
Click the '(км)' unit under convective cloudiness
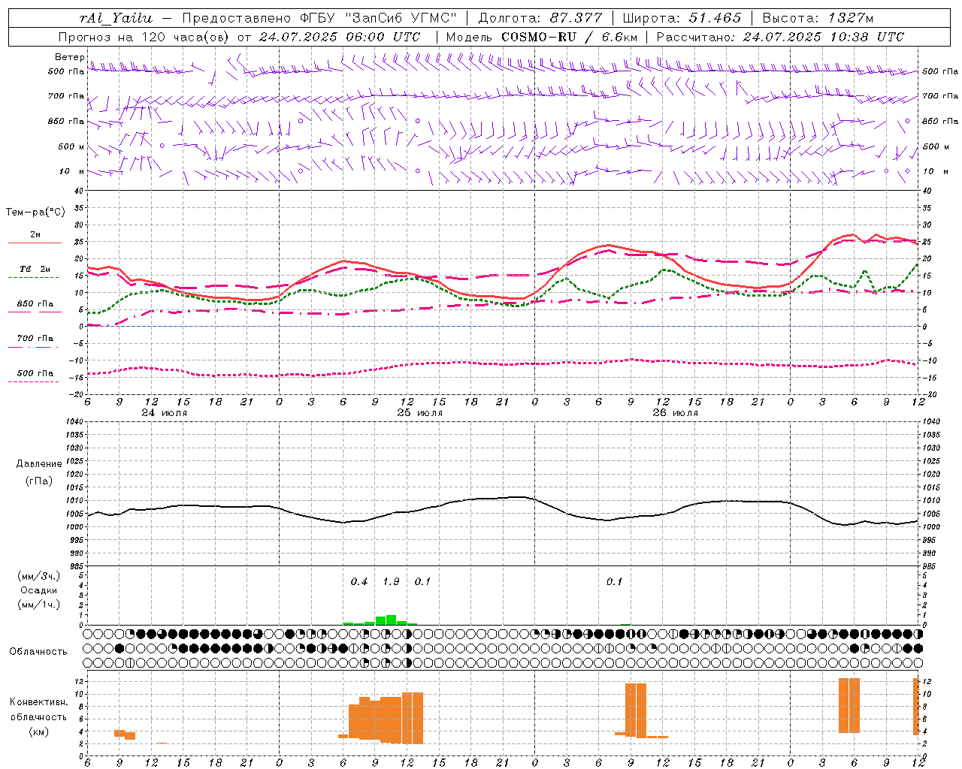coord(38,731)
